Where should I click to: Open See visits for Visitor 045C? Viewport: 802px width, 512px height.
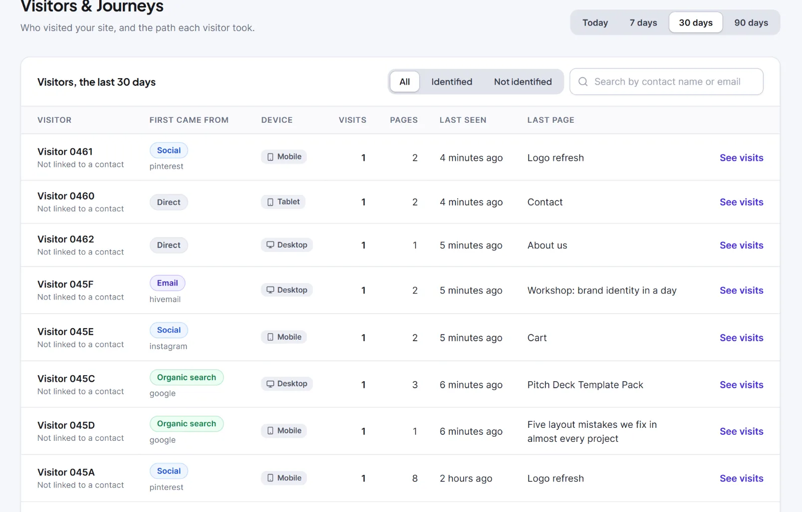[x=741, y=385]
